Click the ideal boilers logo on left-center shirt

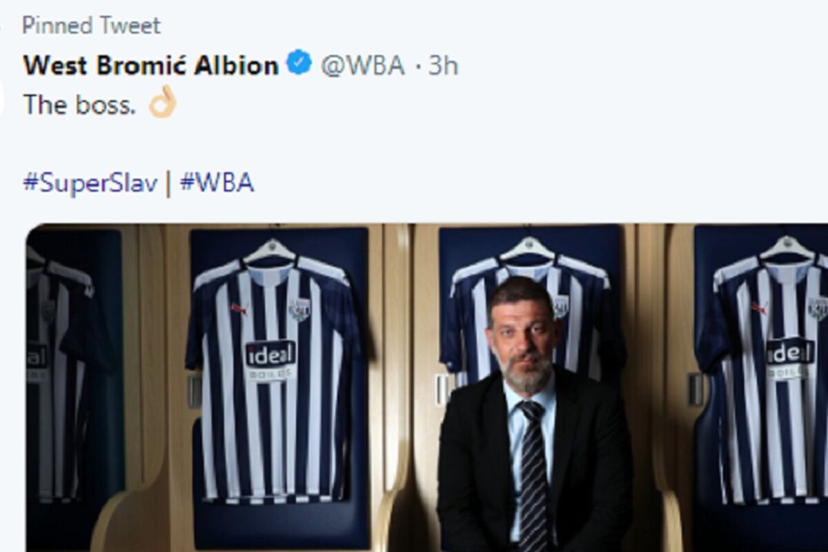coord(270,360)
